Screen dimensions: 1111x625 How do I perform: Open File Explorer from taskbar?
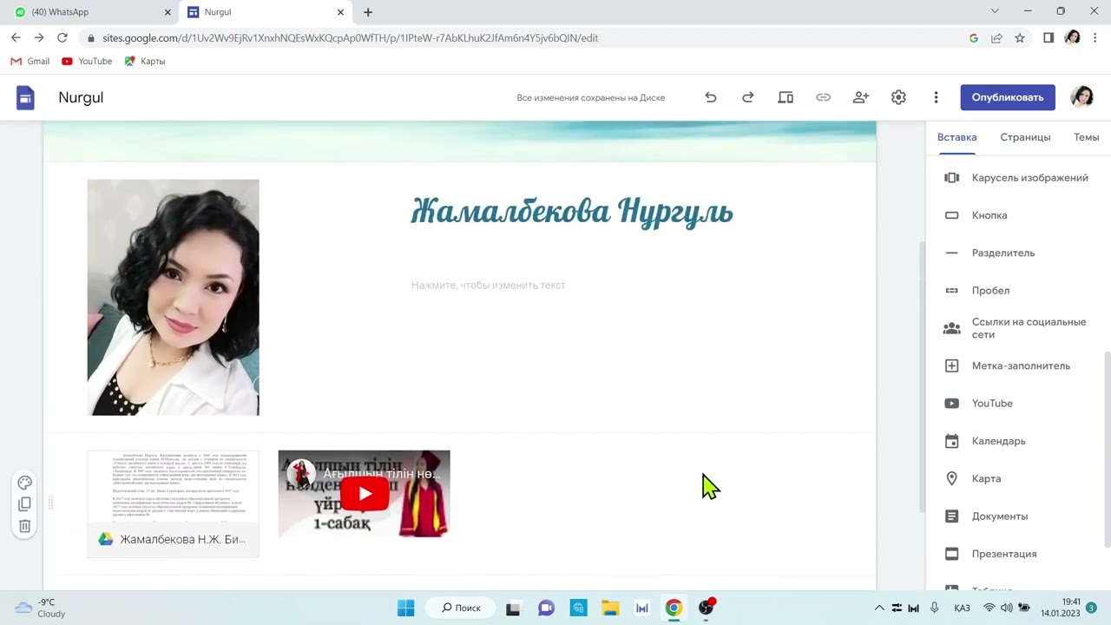tap(609, 609)
